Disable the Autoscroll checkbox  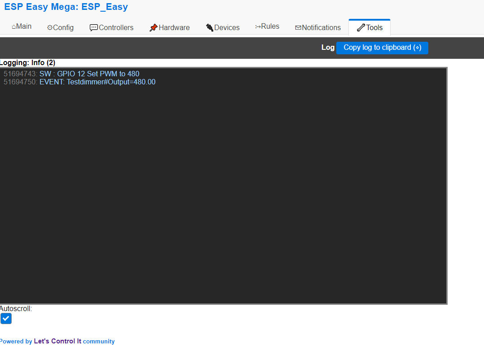6,319
